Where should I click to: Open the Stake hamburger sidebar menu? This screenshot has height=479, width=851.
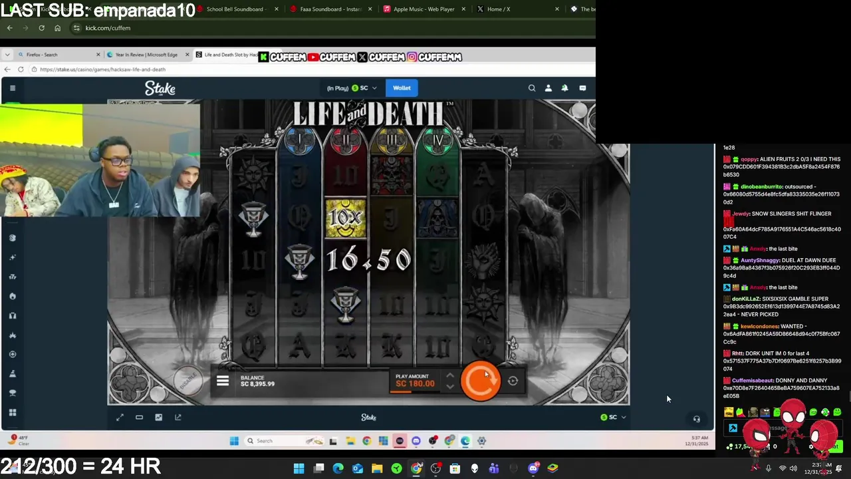tap(12, 88)
